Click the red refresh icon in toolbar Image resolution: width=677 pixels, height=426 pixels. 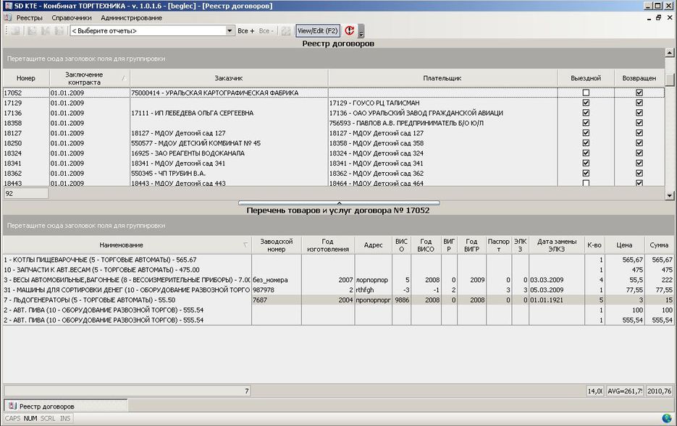tap(349, 30)
